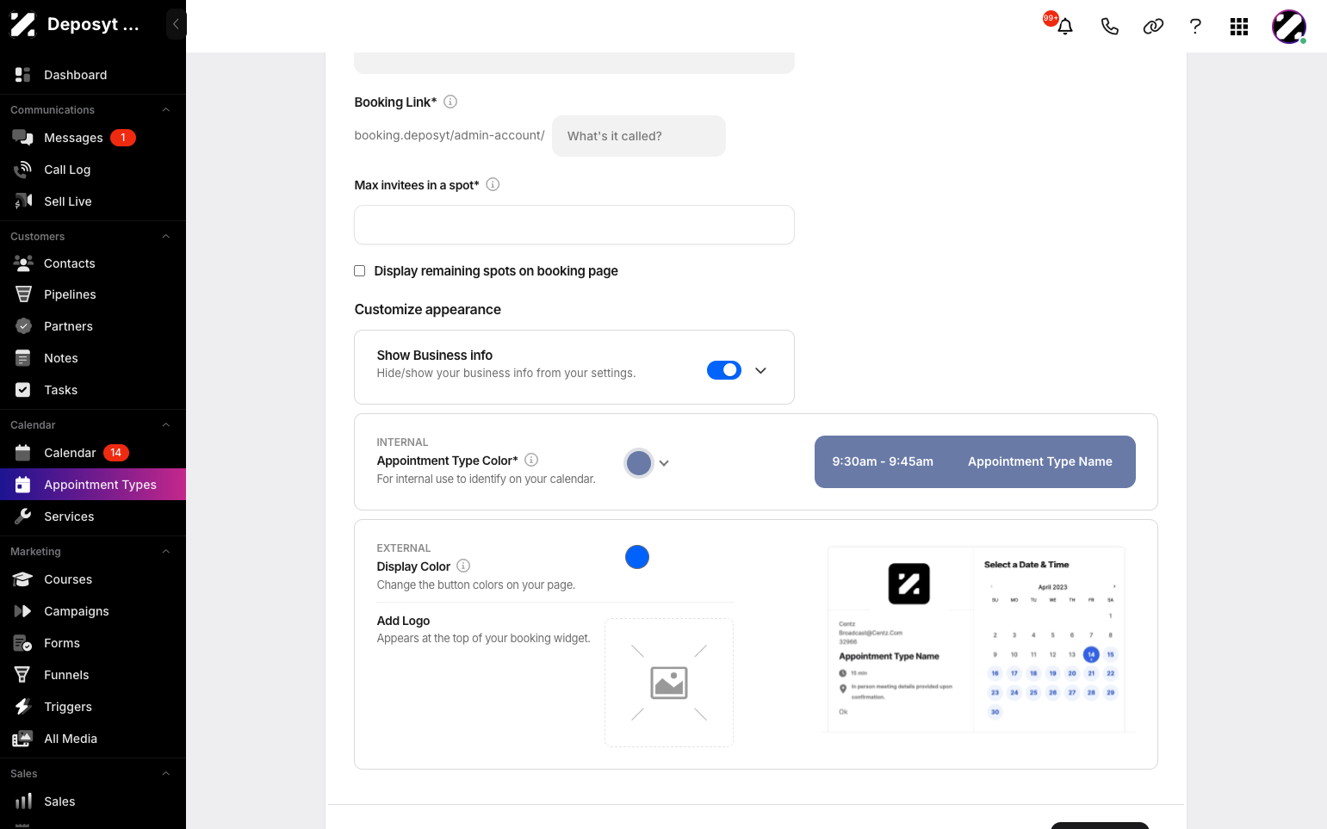Open user profile avatar
Image resolution: width=1327 pixels, height=829 pixels.
point(1289,27)
